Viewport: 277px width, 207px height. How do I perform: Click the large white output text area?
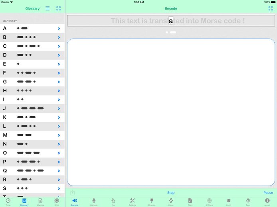pos(171,112)
